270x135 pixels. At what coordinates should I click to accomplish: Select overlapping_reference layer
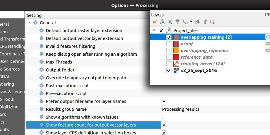tap(205, 50)
